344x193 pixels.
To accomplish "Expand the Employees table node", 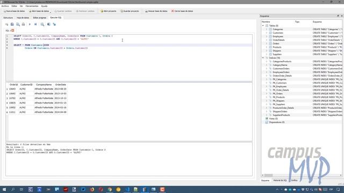I will (267, 36).
